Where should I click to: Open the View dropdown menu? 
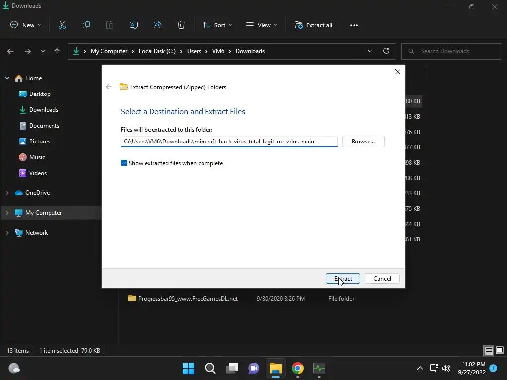click(x=261, y=25)
